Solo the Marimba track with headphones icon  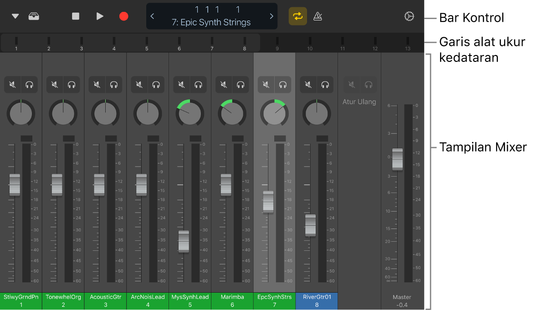[241, 84]
